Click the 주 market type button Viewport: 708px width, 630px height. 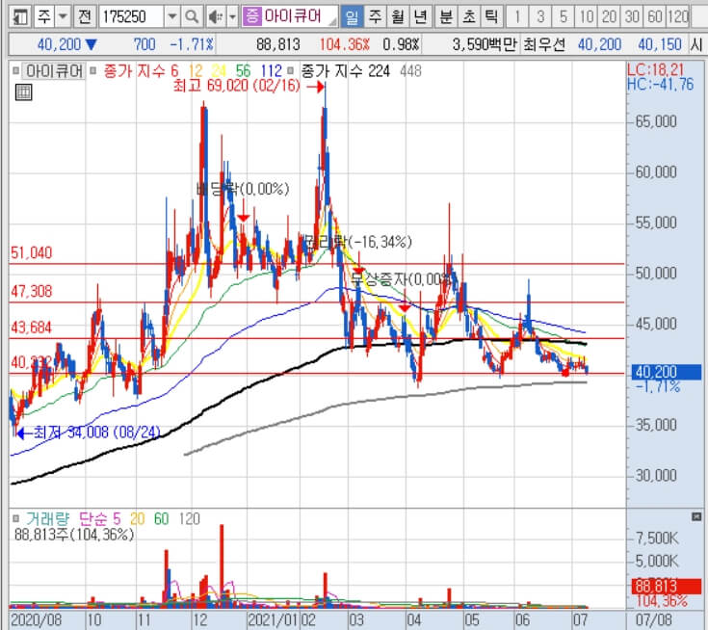tap(43, 17)
